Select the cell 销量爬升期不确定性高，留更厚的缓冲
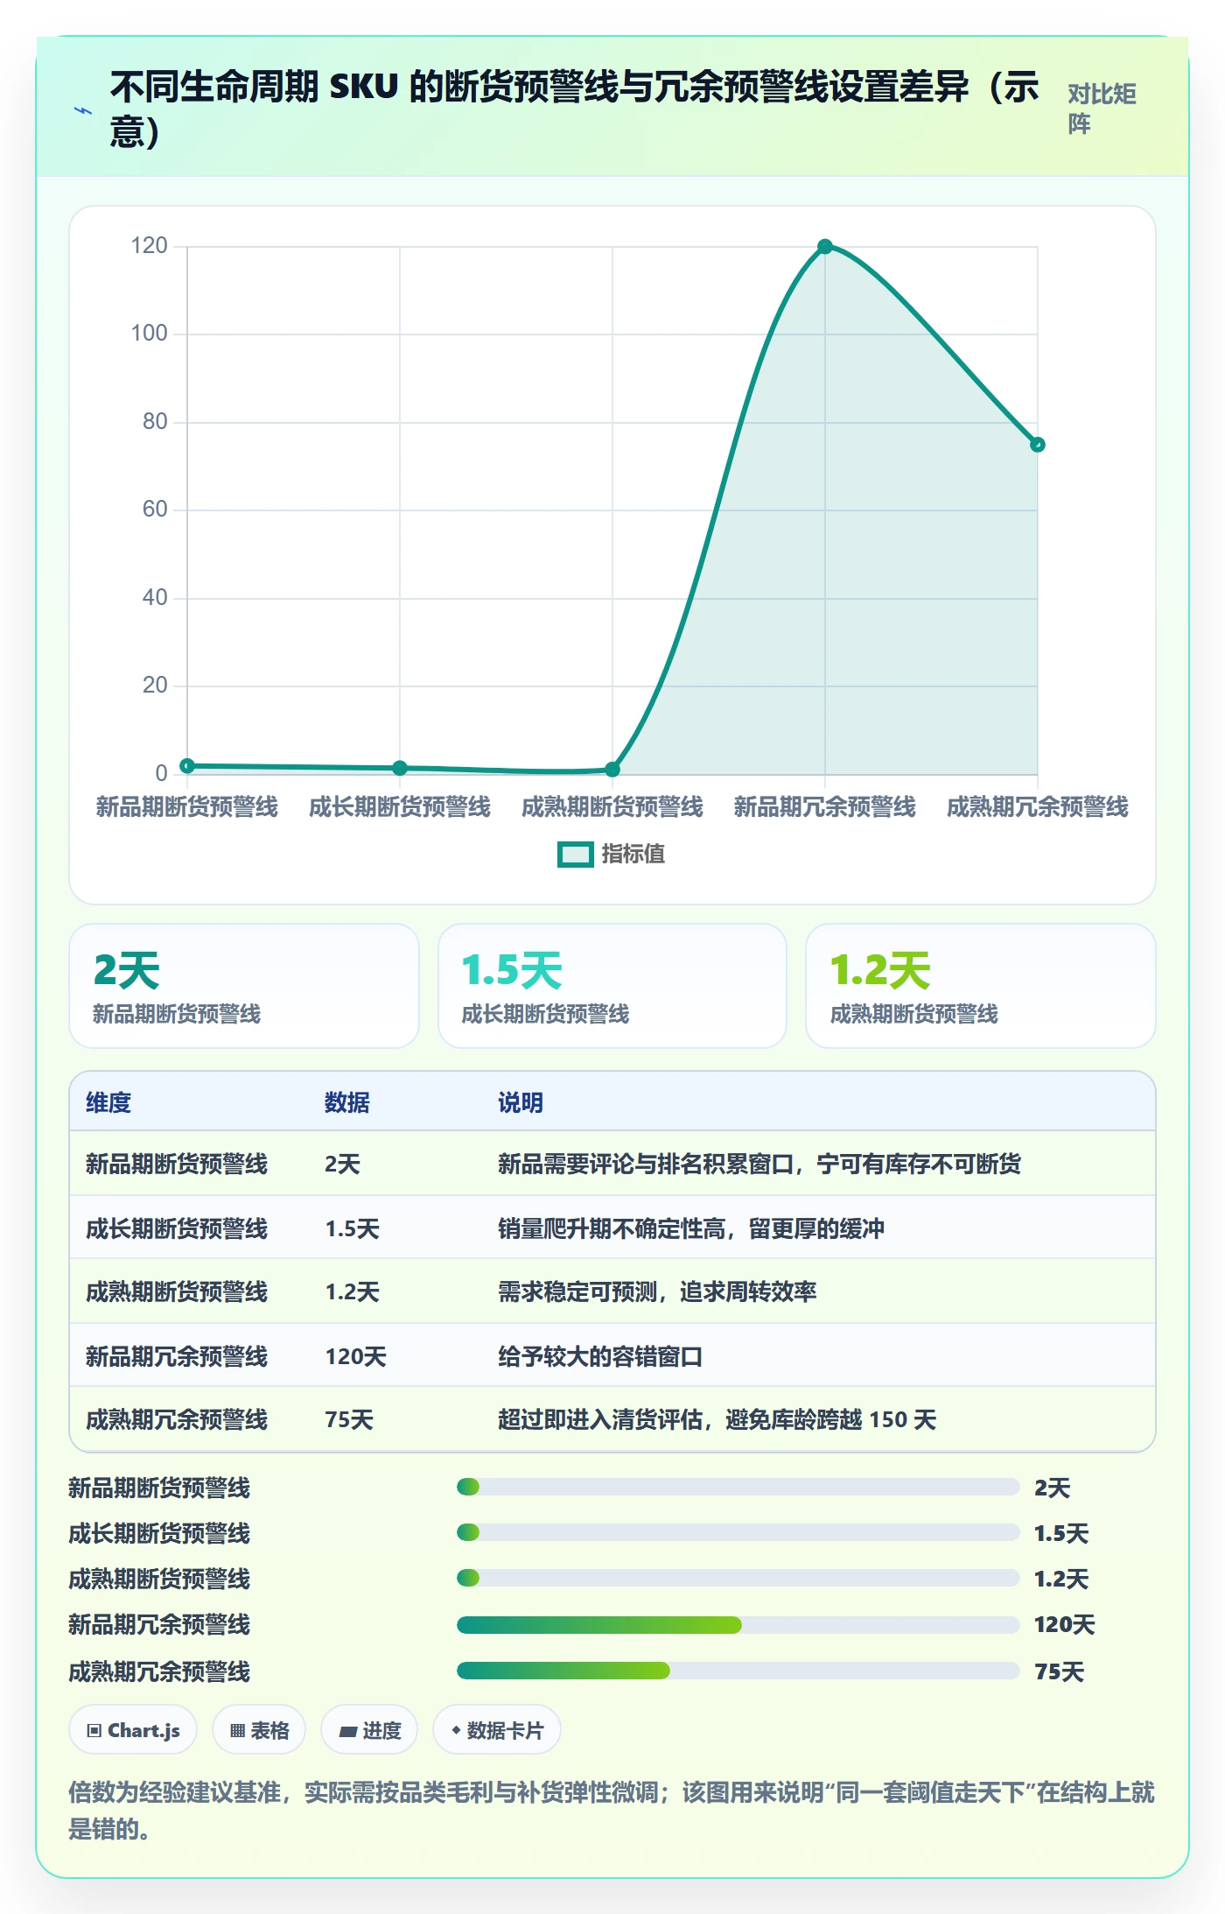The width and height of the screenshot is (1225, 1914). (691, 1228)
